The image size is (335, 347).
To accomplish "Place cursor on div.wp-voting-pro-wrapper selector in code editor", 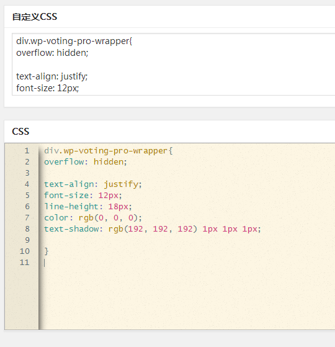I will [x=106, y=151].
